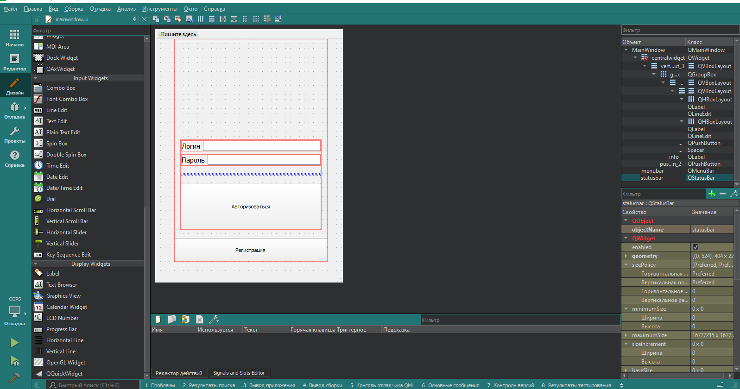Switch to Edit Widgets mode in toolbar
740x389 pixels.
click(x=156, y=19)
